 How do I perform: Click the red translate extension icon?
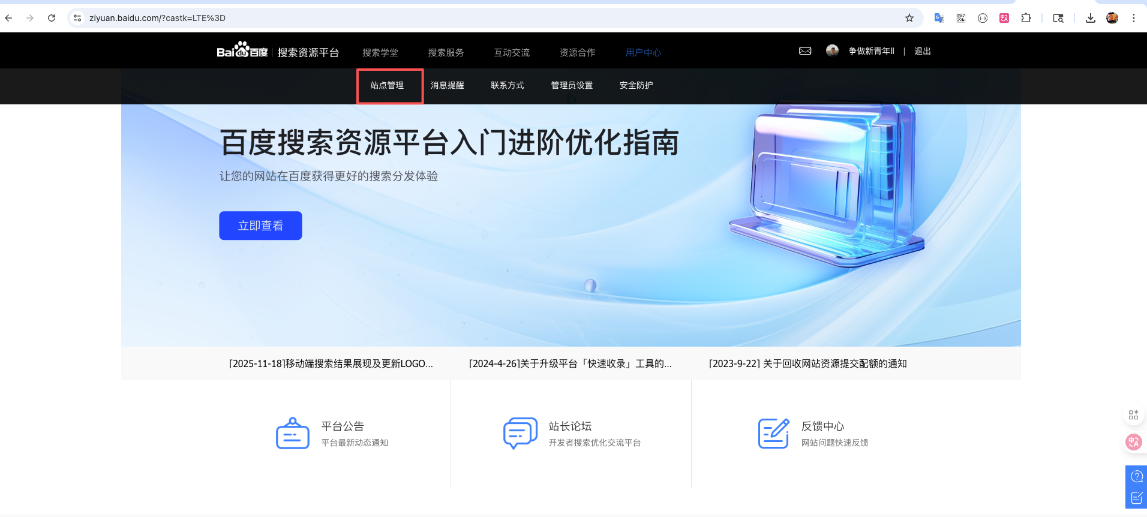1004,18
